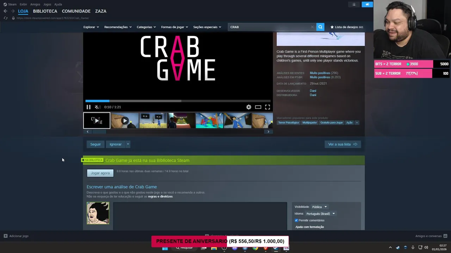Image resolution: width=451 pixels, height=253 pixels.
Task: Go back with the Steam back arrow
Action: click(x=5, y=11)
